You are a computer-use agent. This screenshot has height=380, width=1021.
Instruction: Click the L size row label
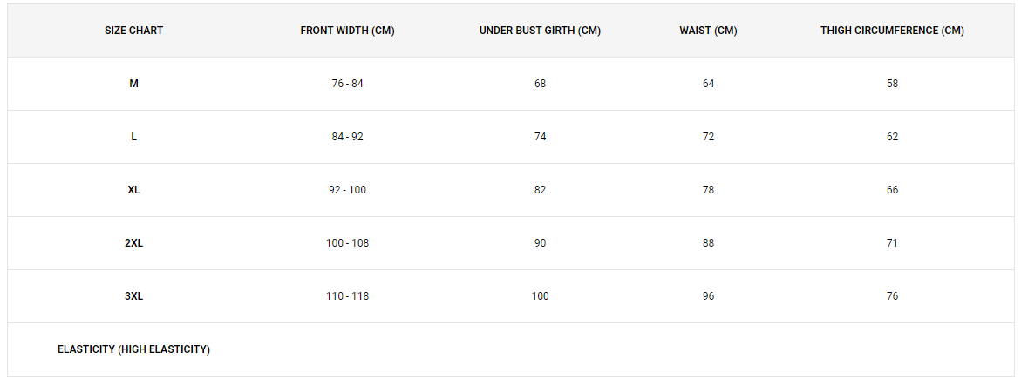point(133,138)
